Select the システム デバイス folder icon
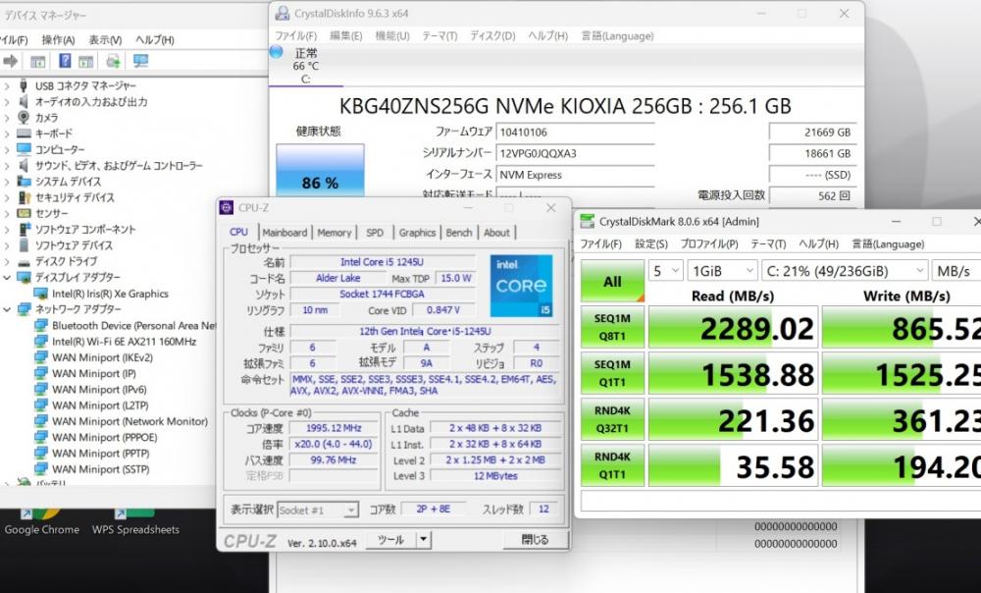This screenshot has height=593, width=981. 24,181
